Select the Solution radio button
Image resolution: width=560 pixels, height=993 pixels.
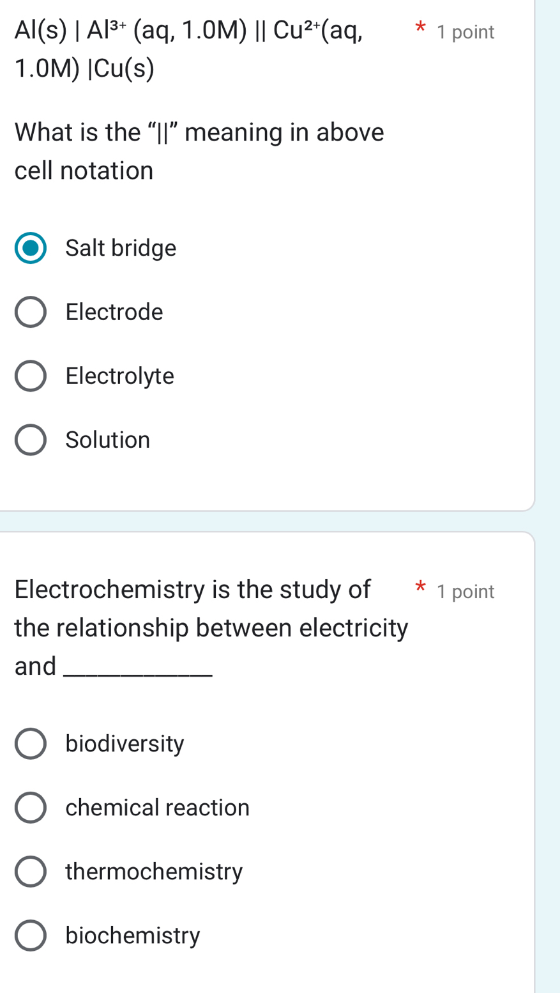31,440
